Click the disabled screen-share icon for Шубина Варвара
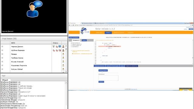 60,50
